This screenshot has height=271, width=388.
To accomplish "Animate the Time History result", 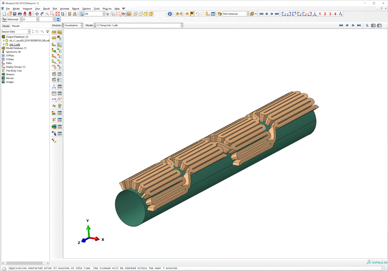I will 59,74.
